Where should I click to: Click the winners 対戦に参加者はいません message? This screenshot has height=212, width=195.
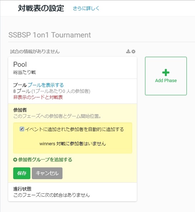coord(72,143)
